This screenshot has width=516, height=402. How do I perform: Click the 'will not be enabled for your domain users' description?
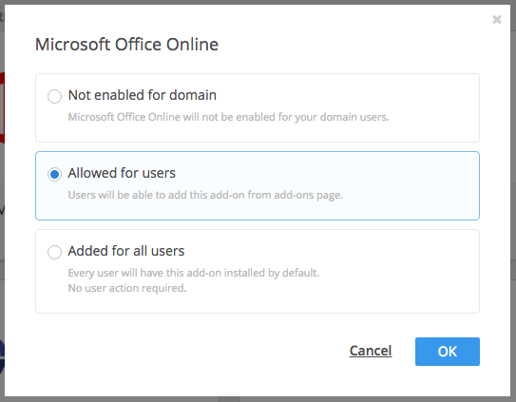[x=228, y=117]
